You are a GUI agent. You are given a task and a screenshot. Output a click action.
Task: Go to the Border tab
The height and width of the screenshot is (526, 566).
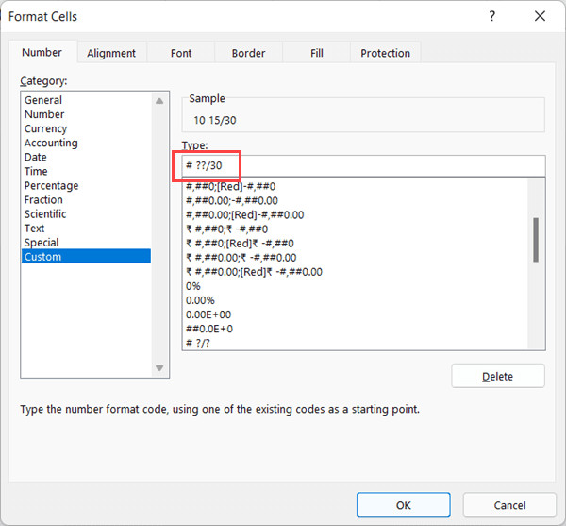[x=248, y=54]
